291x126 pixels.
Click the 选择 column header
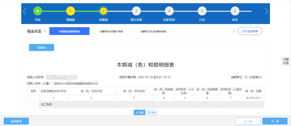click(x=33, y=91)
